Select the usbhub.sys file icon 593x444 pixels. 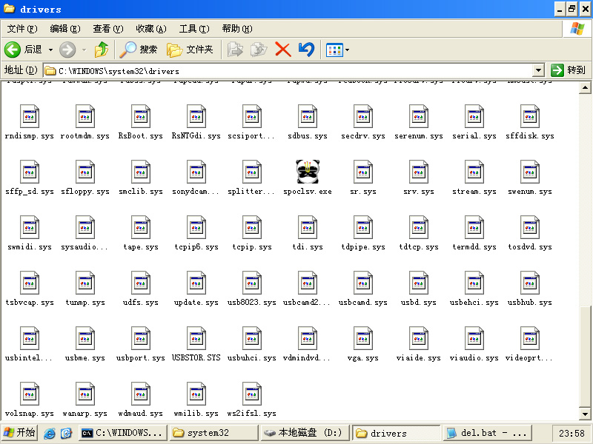pos(530,283)
